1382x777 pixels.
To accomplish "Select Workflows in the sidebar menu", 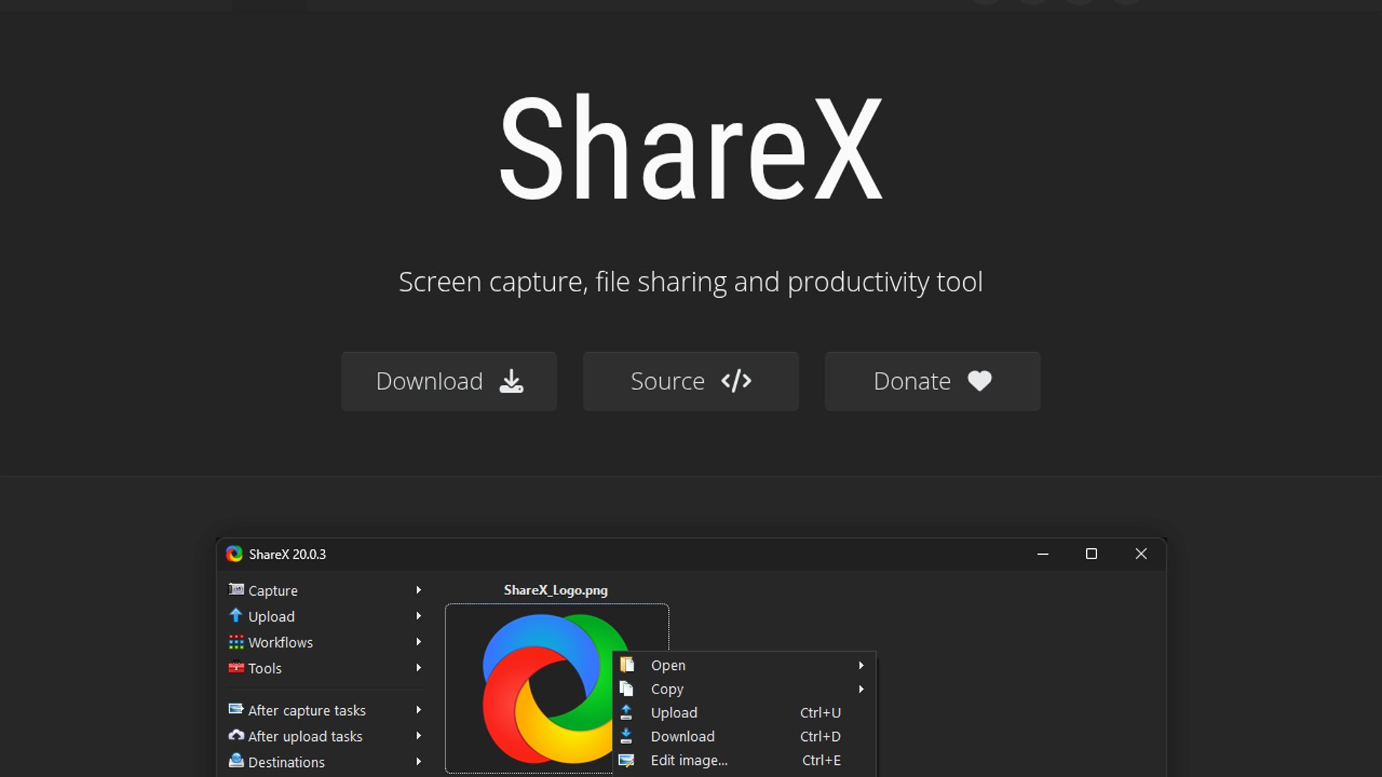I will coord(325,642).
